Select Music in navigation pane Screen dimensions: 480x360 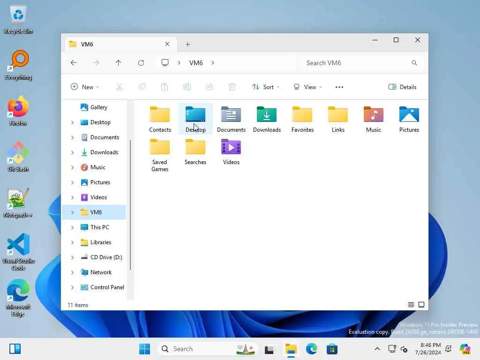(x=94, y=167)
